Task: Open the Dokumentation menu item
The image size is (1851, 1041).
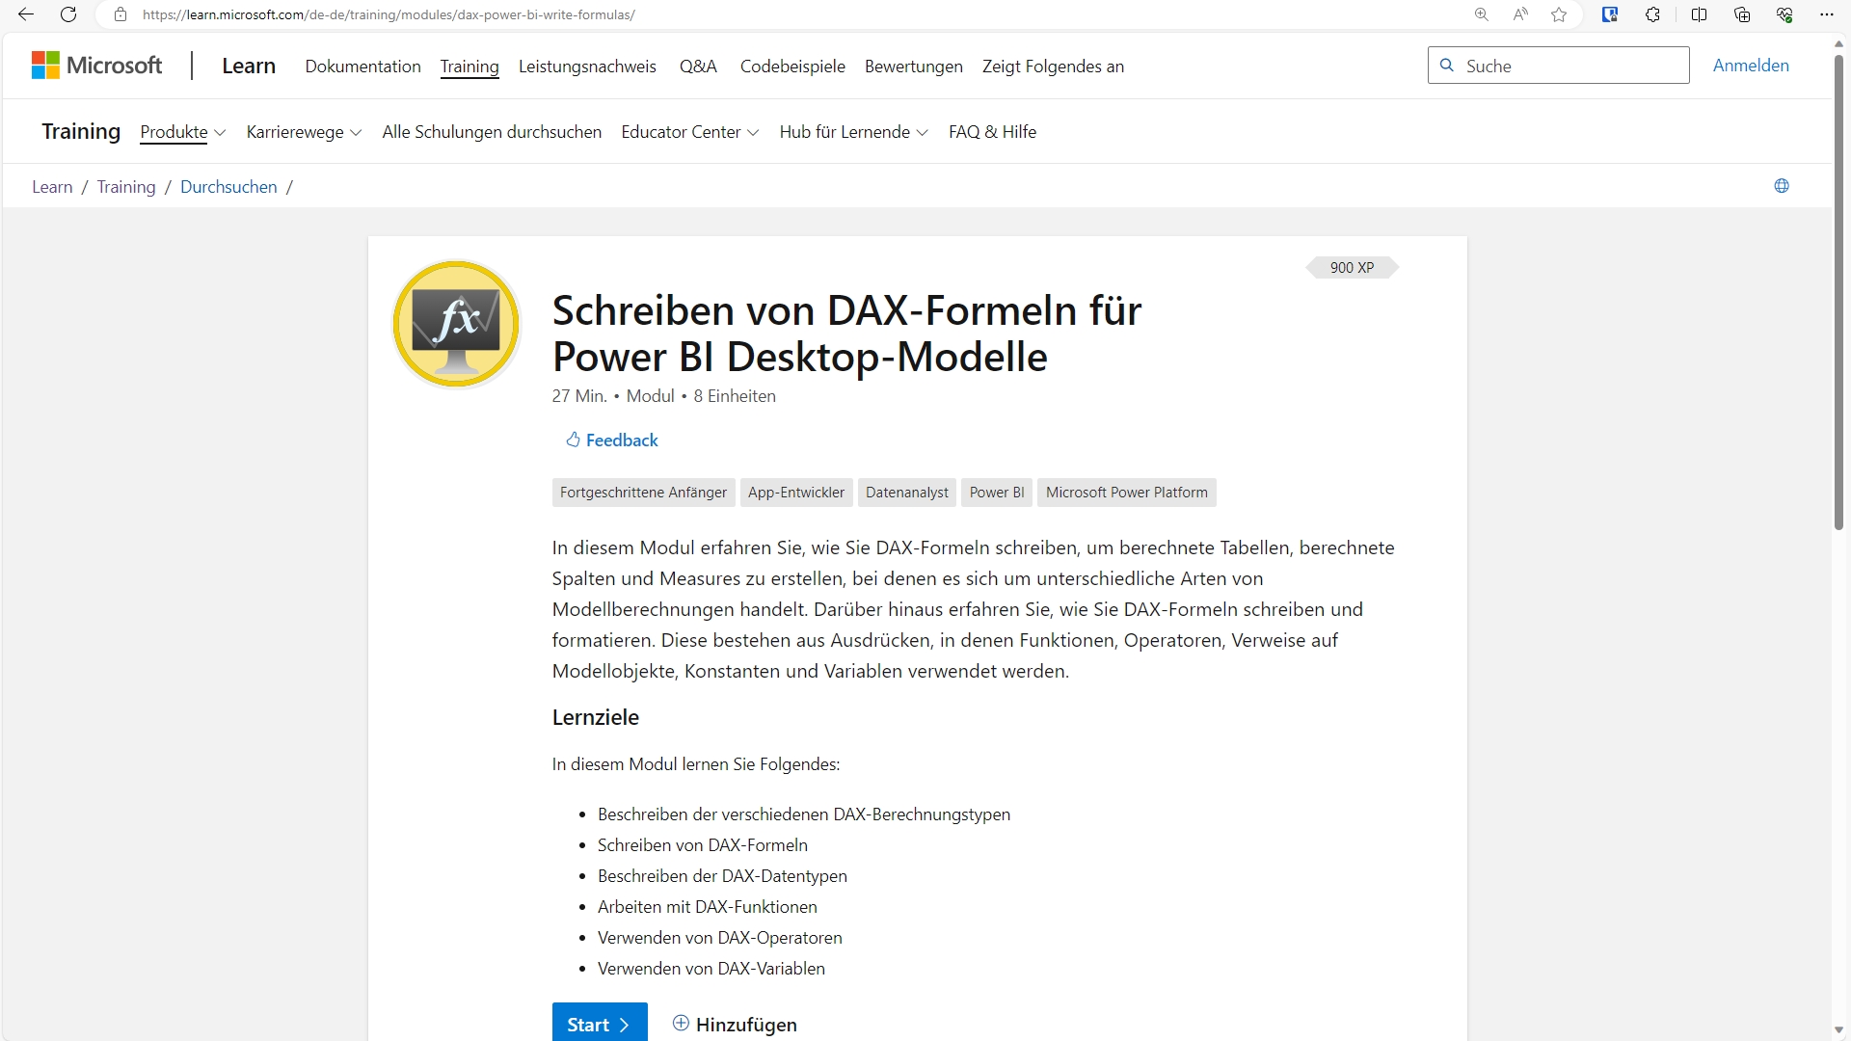Action: pos(362,67)
